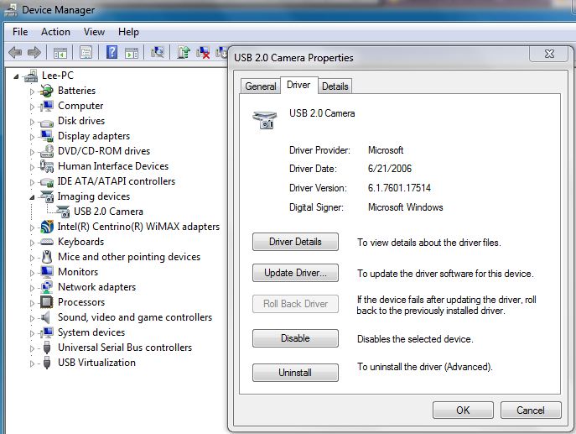This screenshot has width=576, height=434.
Task: Open Properties sheet toolbar icon
Action: pos(86,53)
